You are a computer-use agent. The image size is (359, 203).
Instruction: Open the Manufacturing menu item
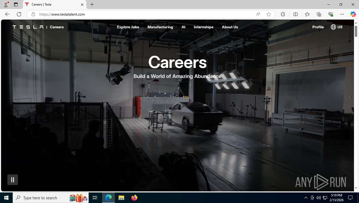tap(160, 27)
